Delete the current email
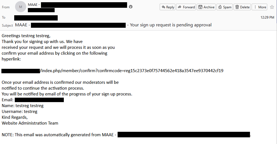 (242, 7)
